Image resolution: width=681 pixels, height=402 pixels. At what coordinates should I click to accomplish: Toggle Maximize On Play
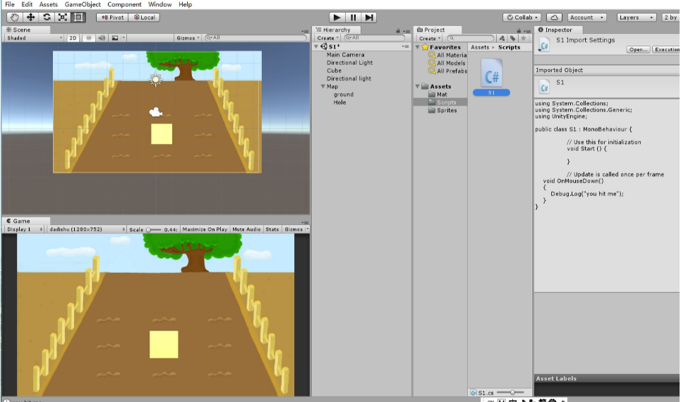pos(205,229)
